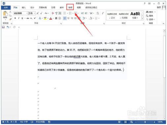Viewport: 167px width, 125px height.
Task: Switch to Print Layout view icon
Action: pyautogui.click(x=125, y=122)
